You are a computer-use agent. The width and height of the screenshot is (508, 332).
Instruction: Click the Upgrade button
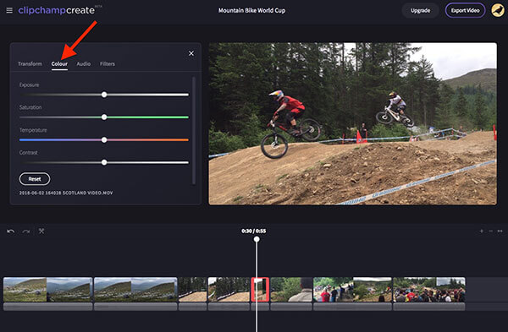pyautogui.click(x=420, y=10)
